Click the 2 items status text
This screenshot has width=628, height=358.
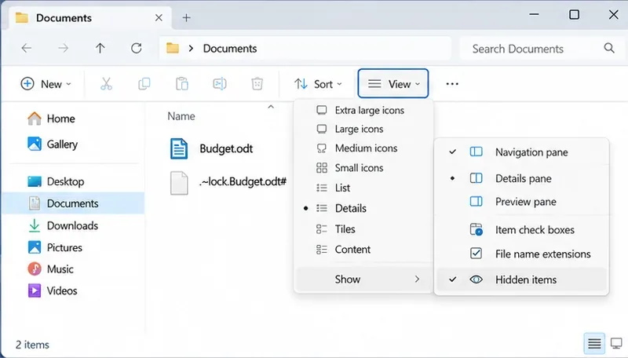tap(32, 345)
